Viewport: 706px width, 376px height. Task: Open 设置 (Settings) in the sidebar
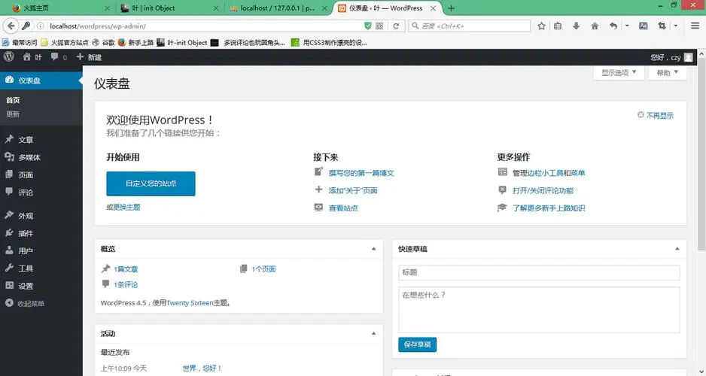coord(26,286)
